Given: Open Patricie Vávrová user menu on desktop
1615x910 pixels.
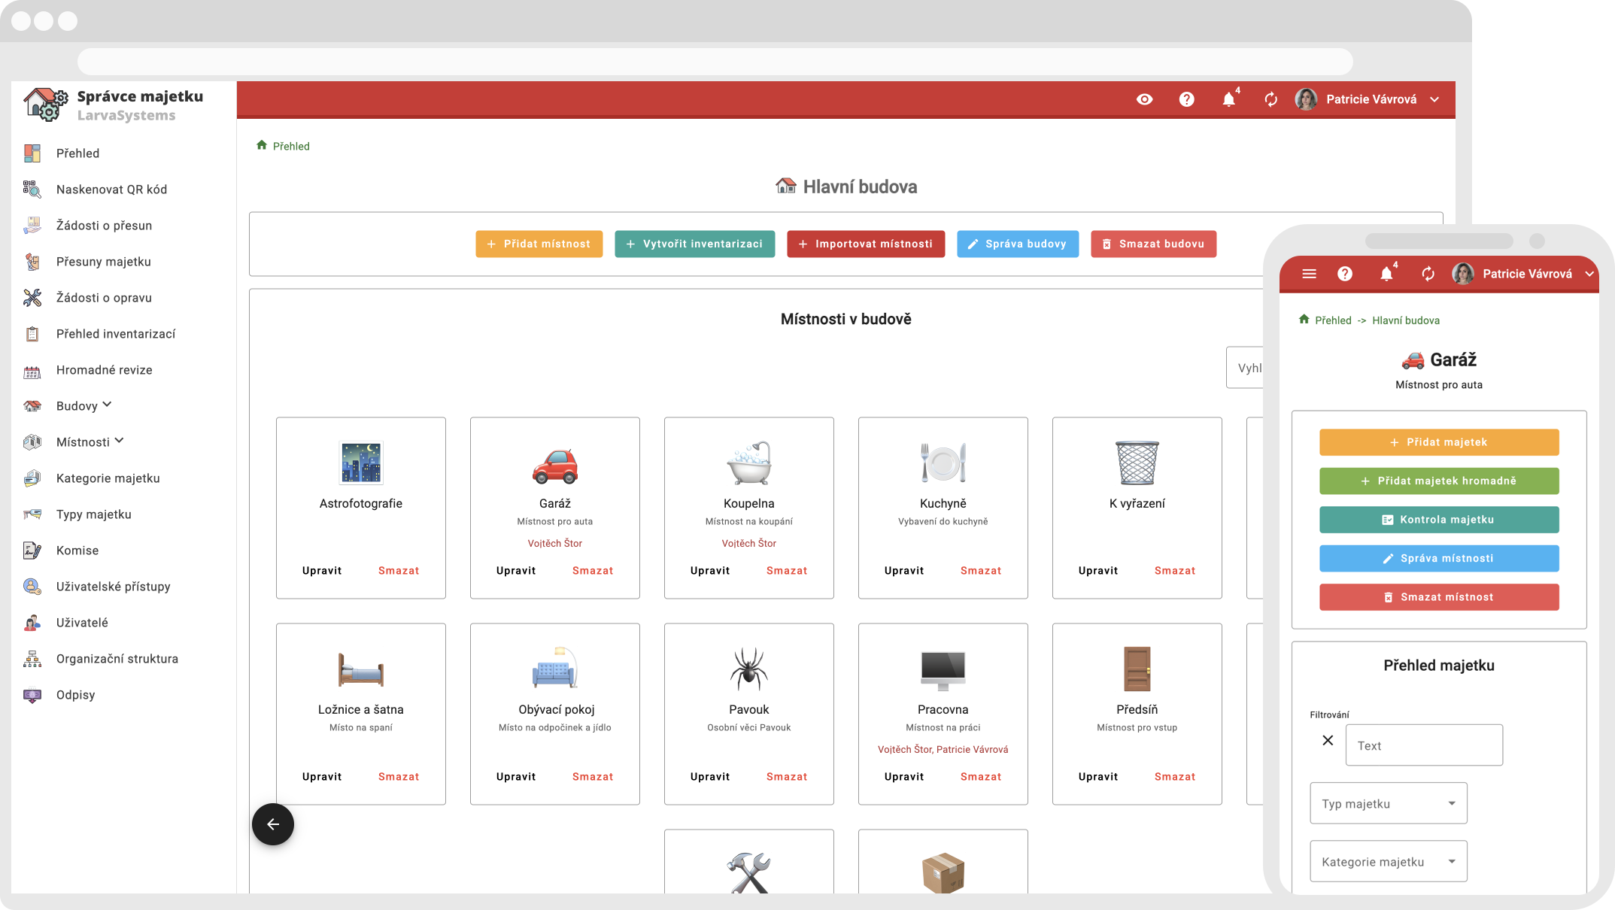Looking at the screenshot, I should [1370, 99].
